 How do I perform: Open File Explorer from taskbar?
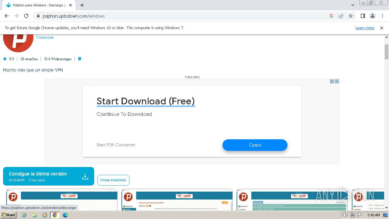tap(34, 215)
